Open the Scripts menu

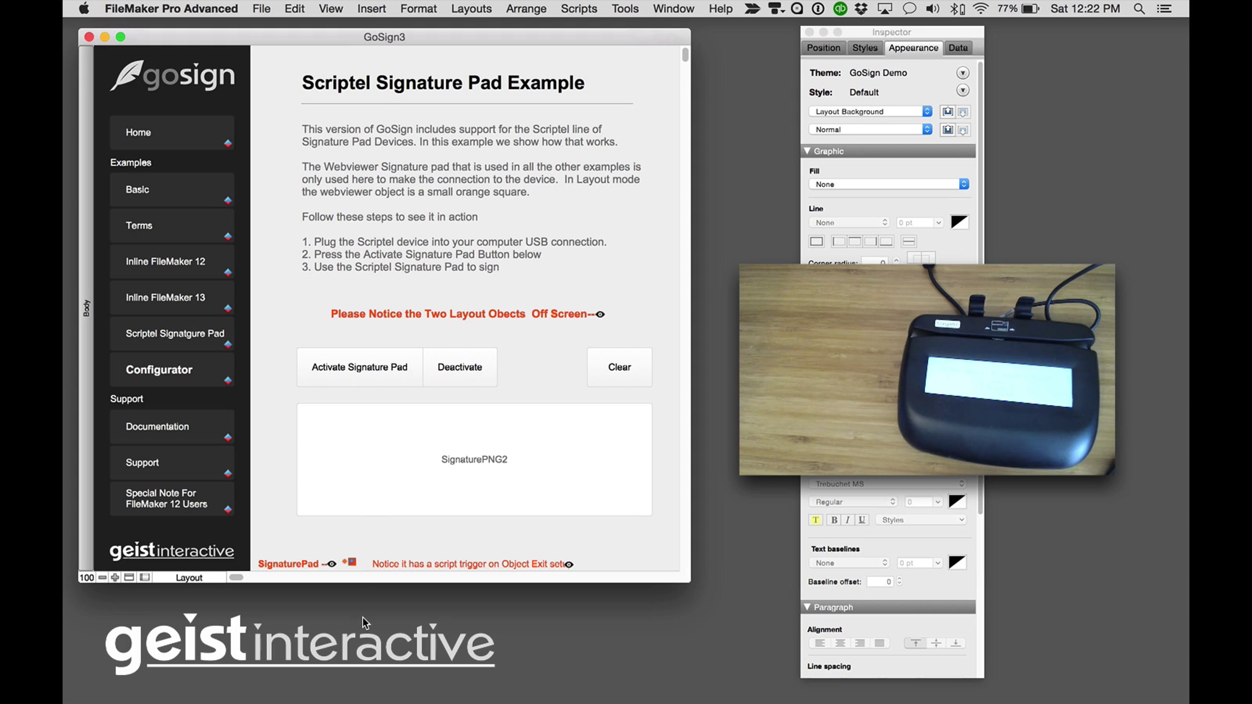tap(579, 9)
